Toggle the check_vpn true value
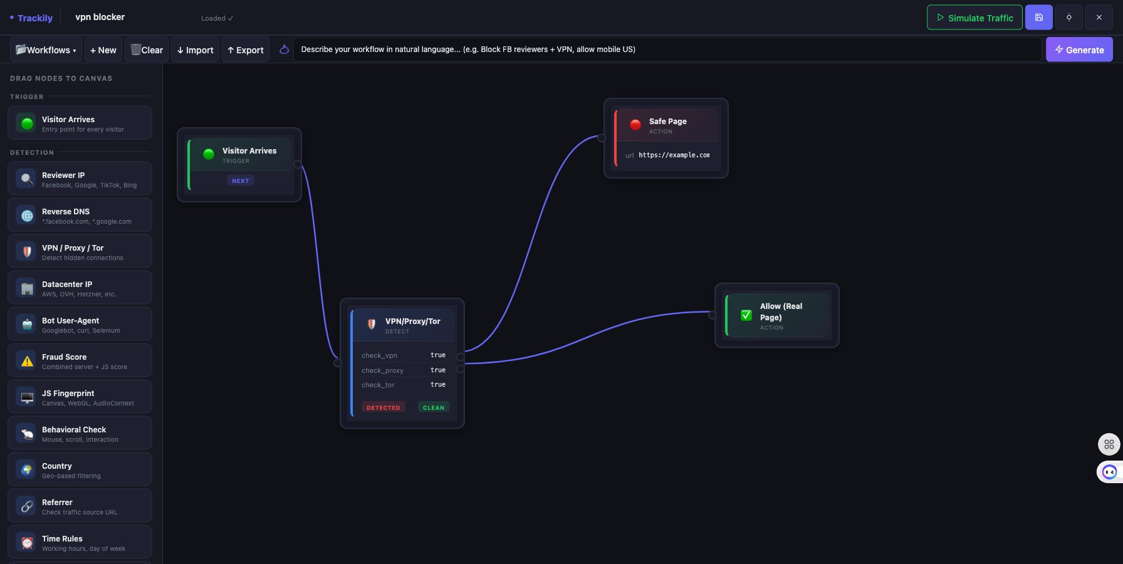This screenshot has height=564, width=1123. click(x=438, y=355)
